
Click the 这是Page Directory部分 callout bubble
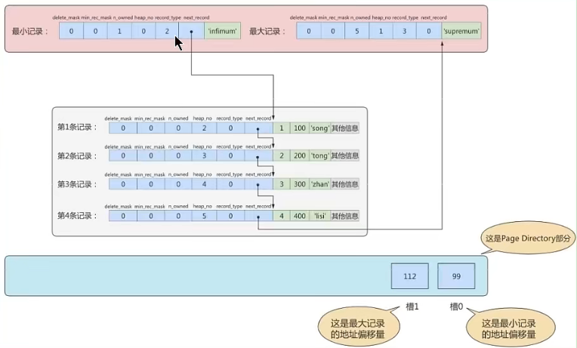tap(528, 238)
